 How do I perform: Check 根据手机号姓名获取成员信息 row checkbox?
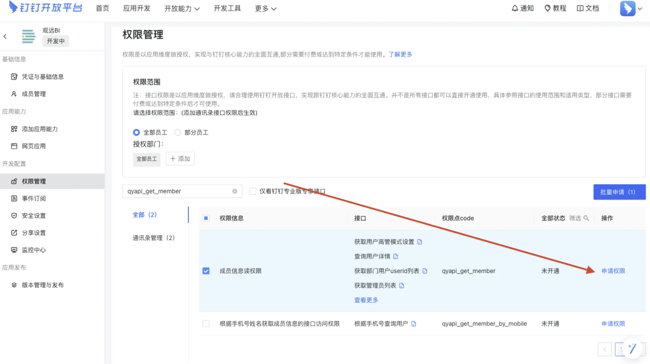pyautogui.click(x=206, y=323)
